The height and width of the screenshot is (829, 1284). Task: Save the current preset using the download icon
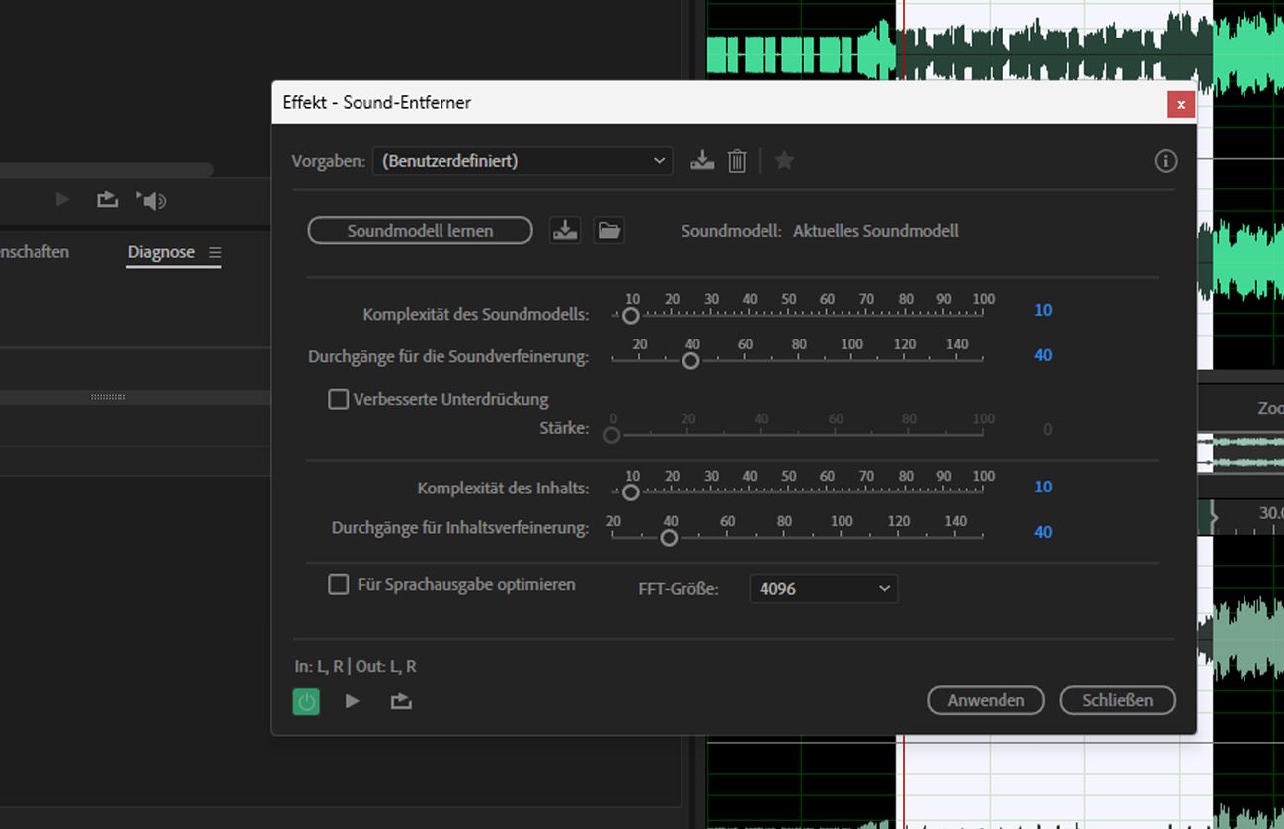click(702, 160)
